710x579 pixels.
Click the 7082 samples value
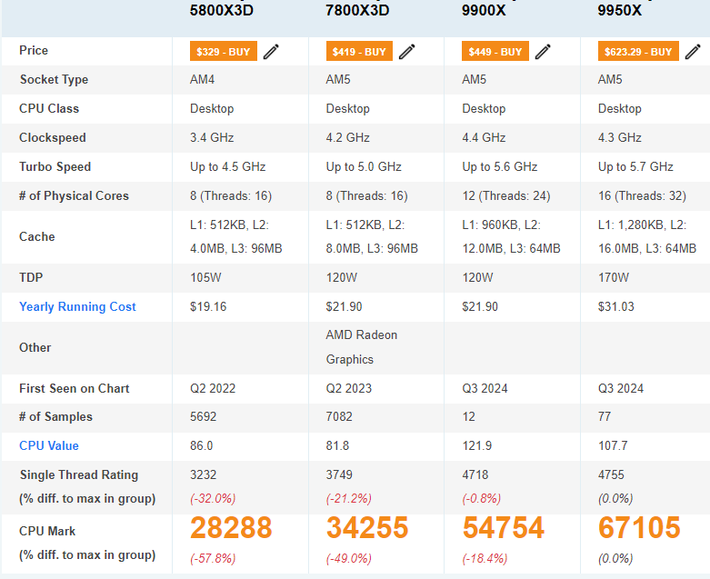(339, 416)
